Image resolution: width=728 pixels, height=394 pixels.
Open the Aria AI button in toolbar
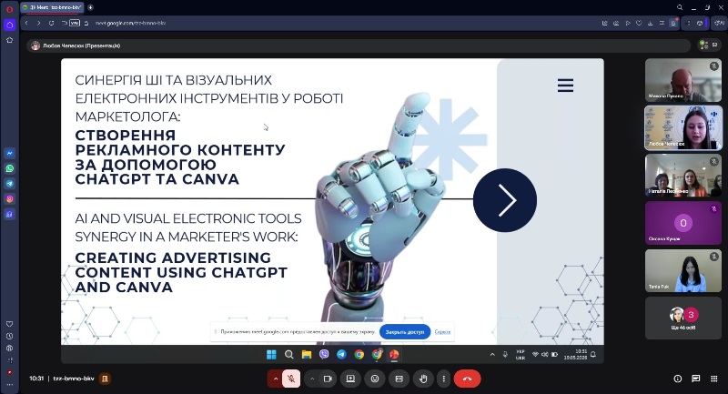pyautogui.click(x=719, y=23)
